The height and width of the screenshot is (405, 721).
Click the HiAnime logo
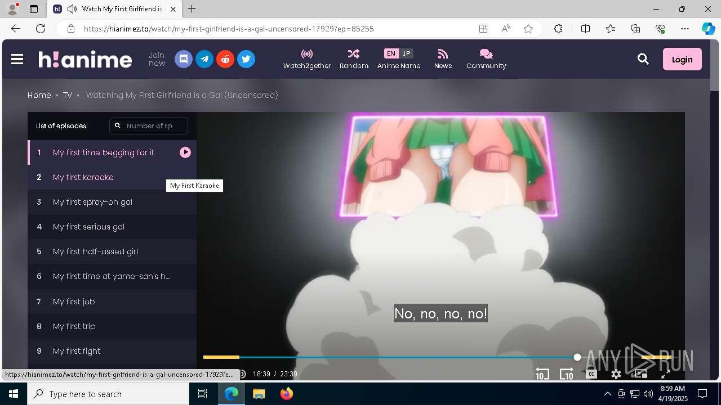[x=85, y=59]
